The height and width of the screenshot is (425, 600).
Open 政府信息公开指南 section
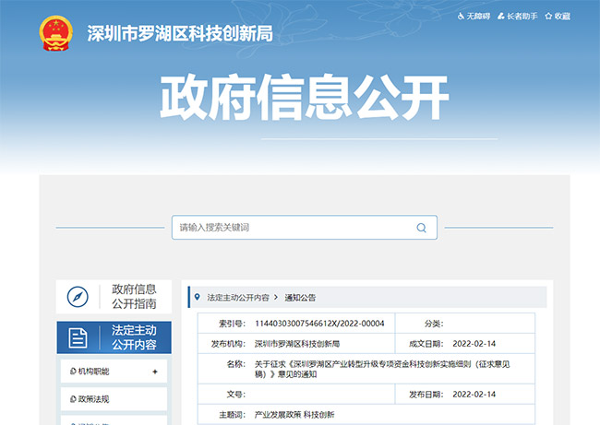pyautogui.click(x=114, y=297)
